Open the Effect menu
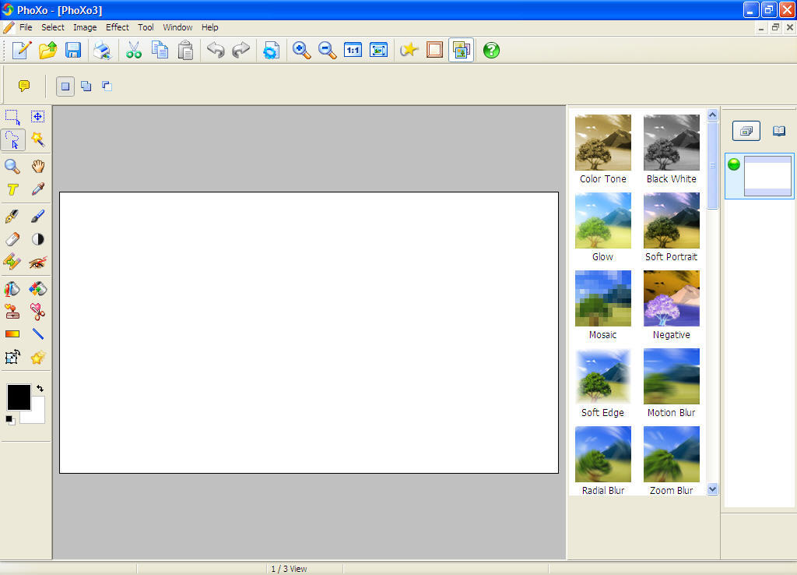Viewport: 797px width, 575px height. (117, 26)
